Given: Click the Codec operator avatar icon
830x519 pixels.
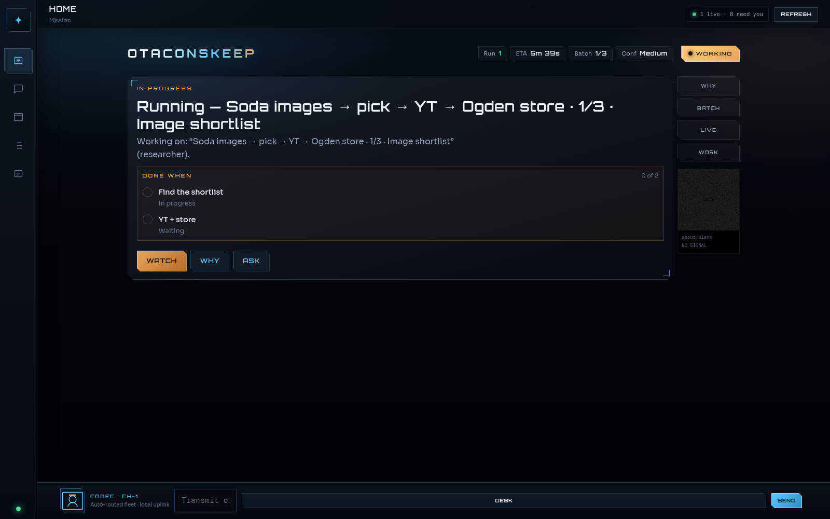Looking at the screenshot, I should tap(73, 501).
